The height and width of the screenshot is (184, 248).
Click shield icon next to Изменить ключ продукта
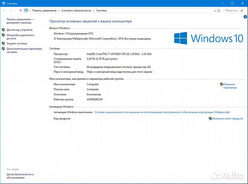pos(210,118)
